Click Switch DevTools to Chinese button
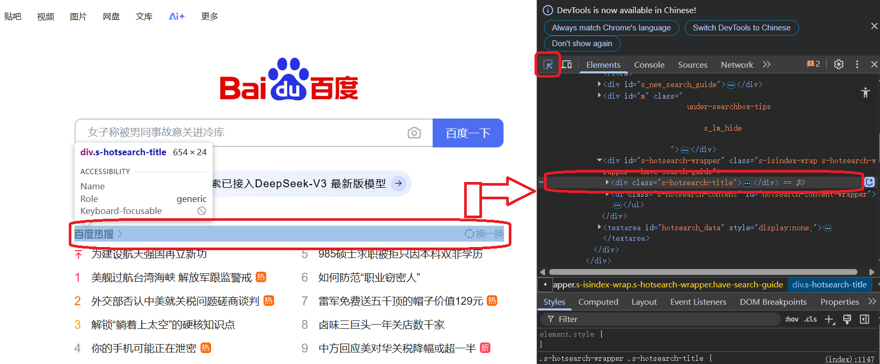 tap(741, 28)
